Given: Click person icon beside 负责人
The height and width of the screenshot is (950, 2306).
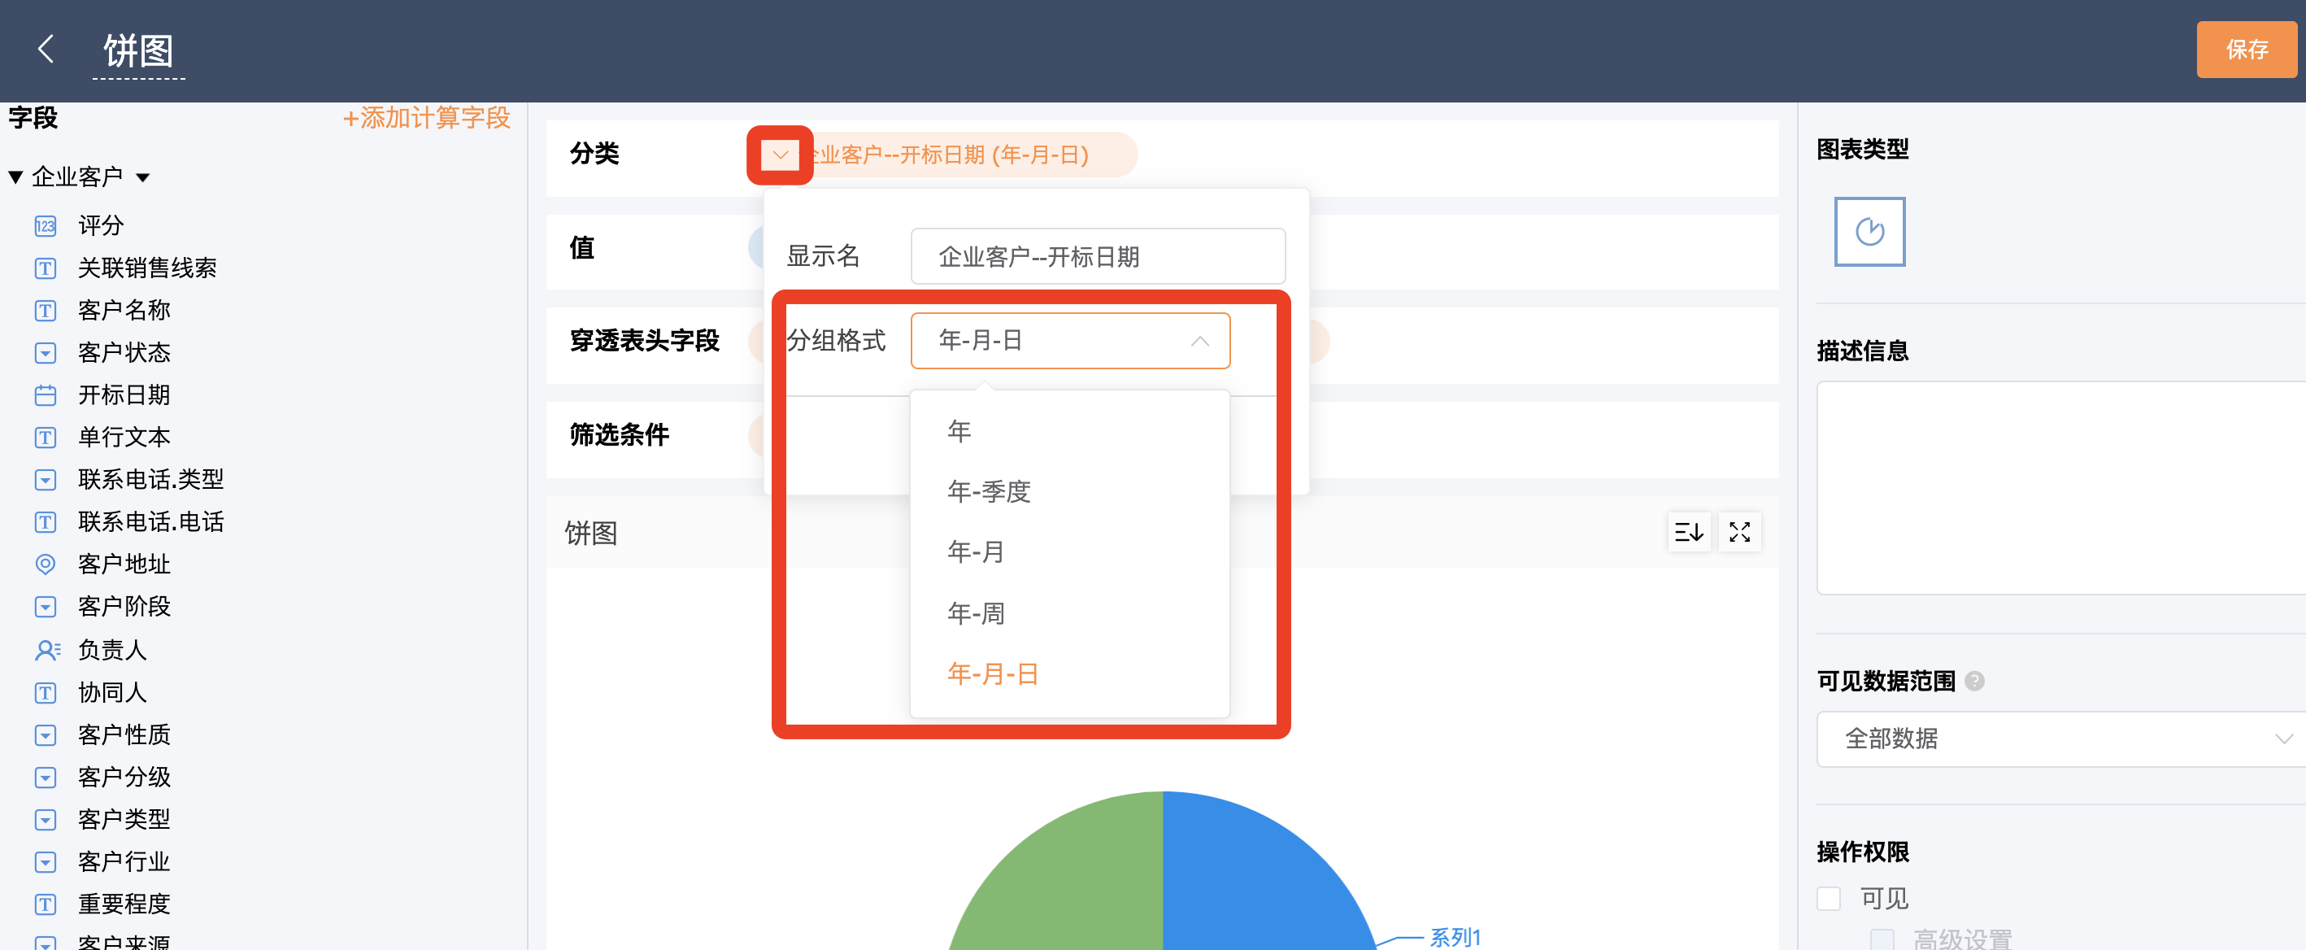Looking at the screenshot, I should 47,650.
